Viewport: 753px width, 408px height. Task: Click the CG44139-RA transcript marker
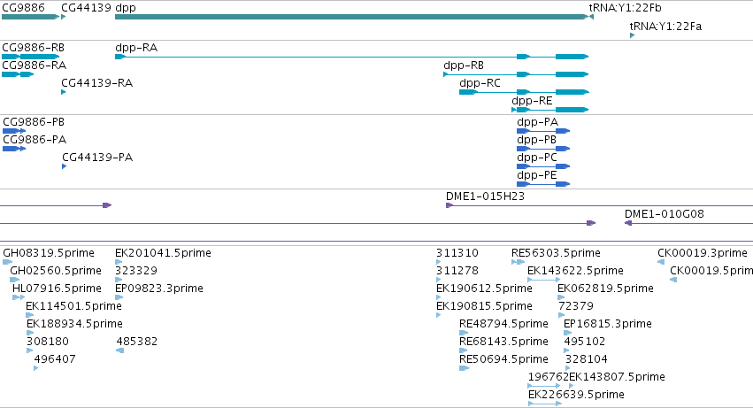64,92
